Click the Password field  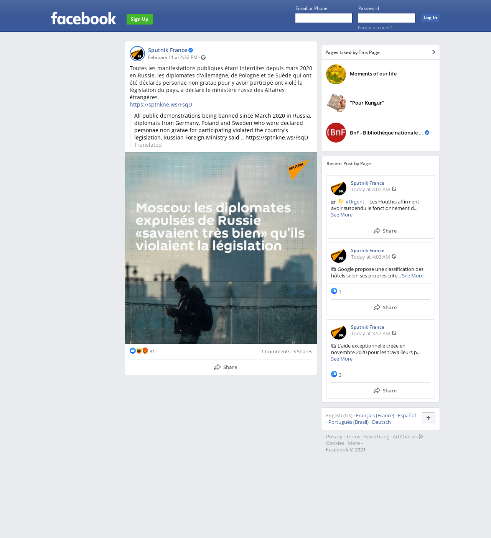coord(387,18)
